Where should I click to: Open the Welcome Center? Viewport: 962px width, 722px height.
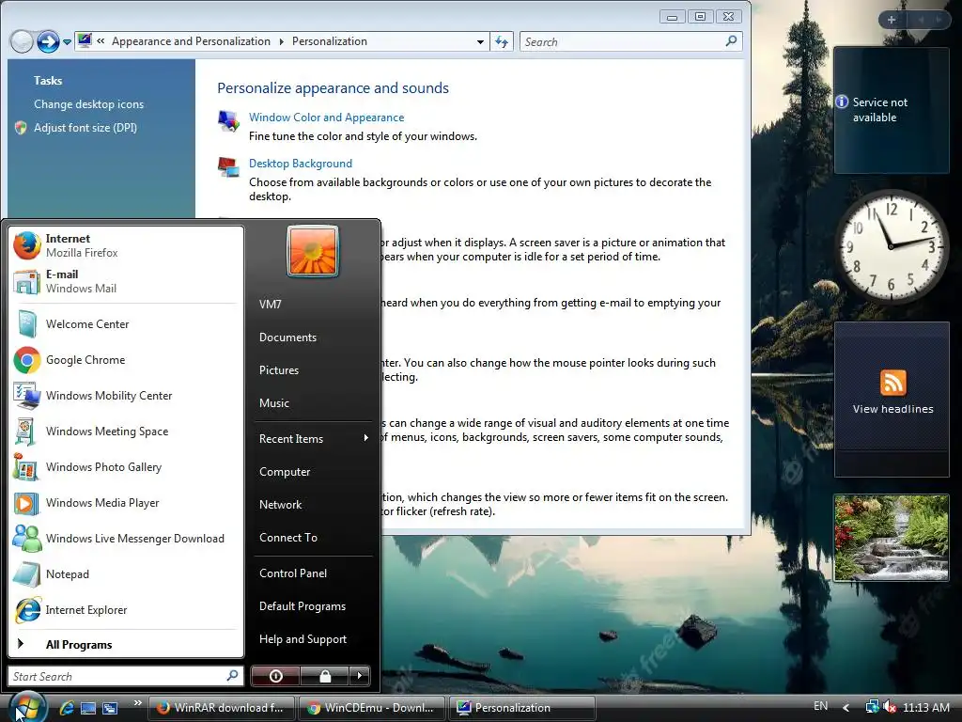126,324
